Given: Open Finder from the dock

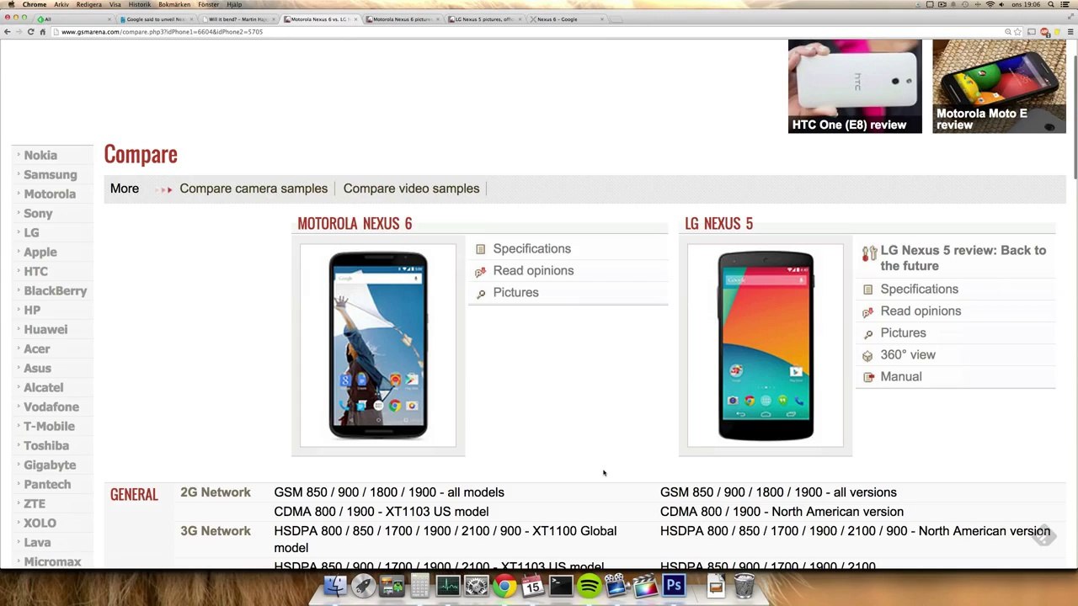Looking at the screenshot, I should point(335,585).
